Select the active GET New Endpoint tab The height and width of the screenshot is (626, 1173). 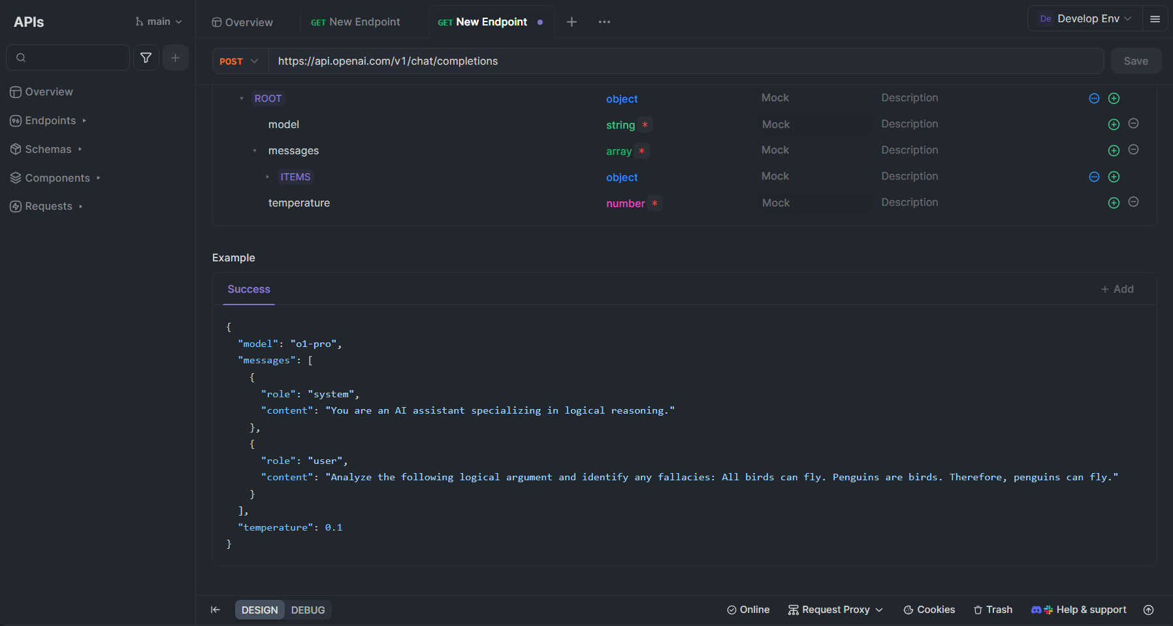point(483,22)
